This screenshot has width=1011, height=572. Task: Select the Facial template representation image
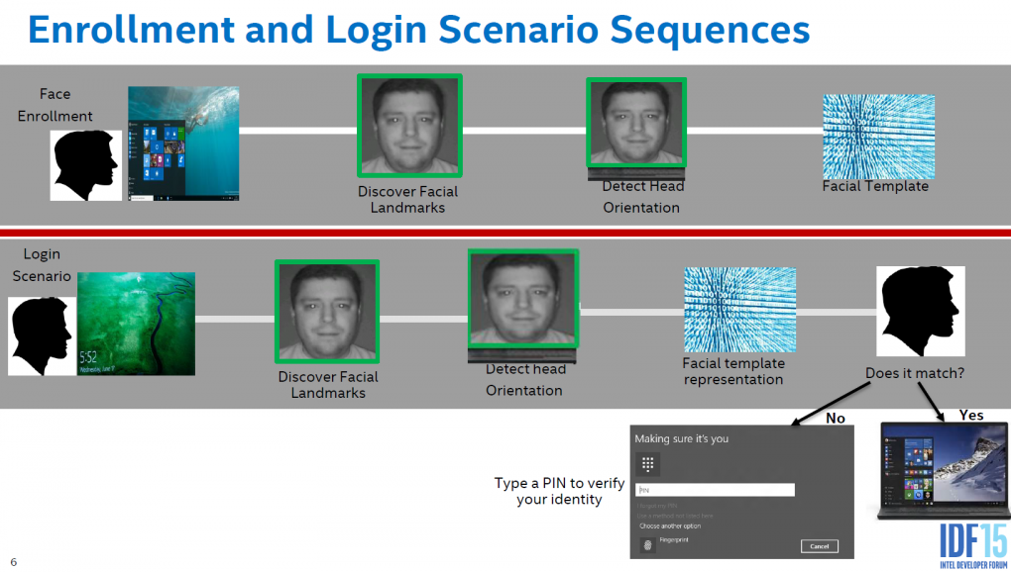tap(739, 310)
